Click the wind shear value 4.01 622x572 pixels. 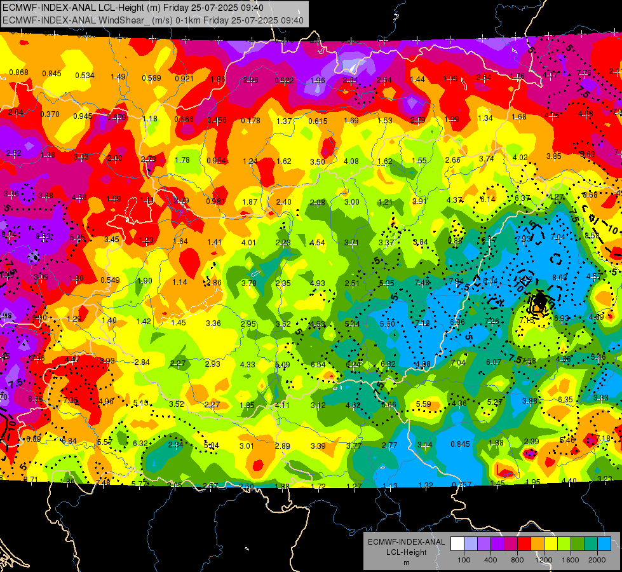click(x=248, y=242)
